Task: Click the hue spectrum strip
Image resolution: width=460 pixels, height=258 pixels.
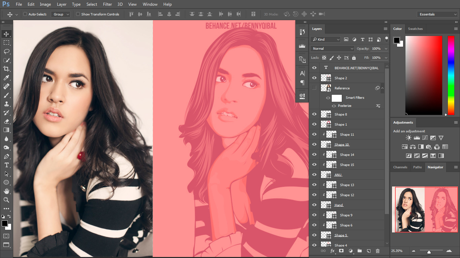Action: point(451,76)
